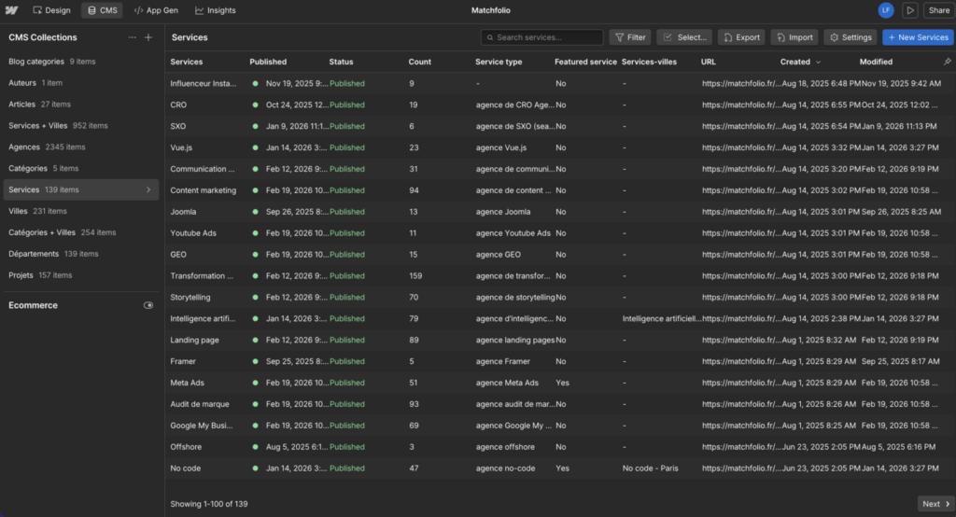Click the Published column header
956x517 pixels.
click(x=268, y=62)
